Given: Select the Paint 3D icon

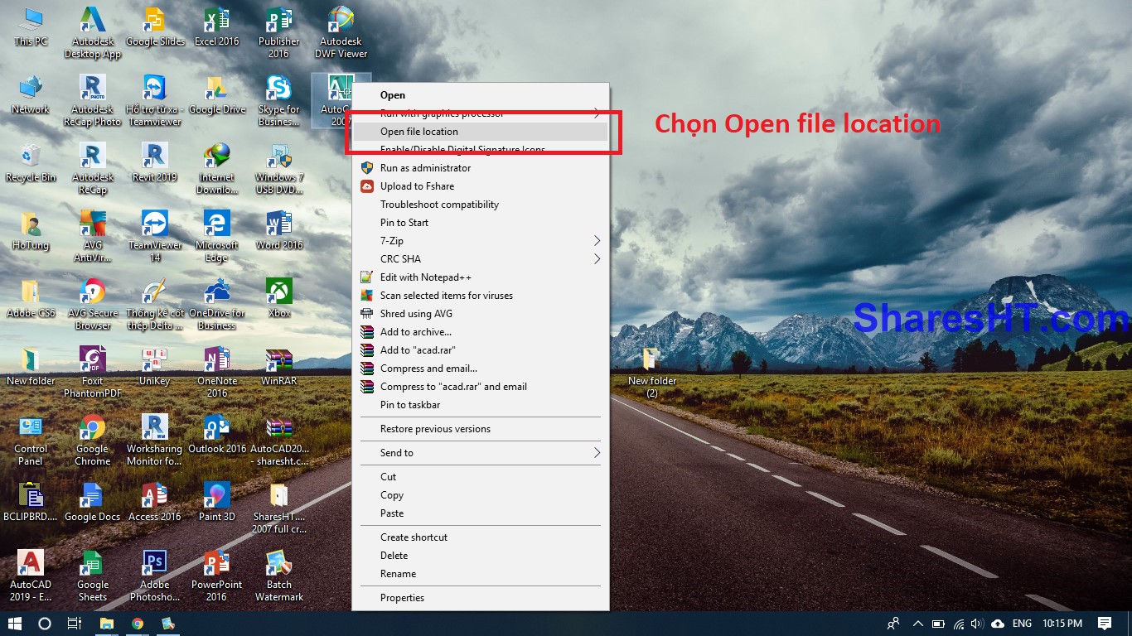Looking at the screenshot, I should tap(217, 503).
